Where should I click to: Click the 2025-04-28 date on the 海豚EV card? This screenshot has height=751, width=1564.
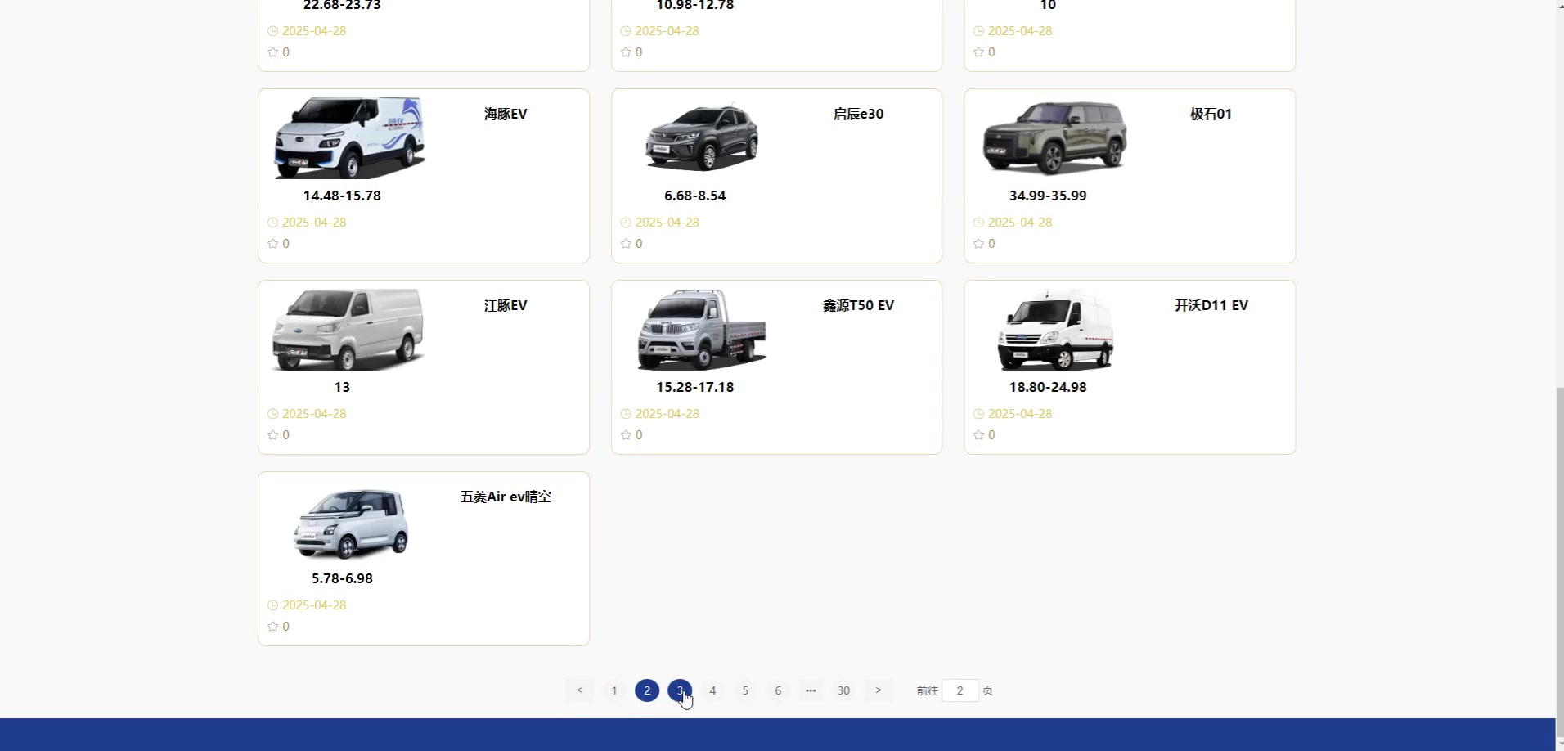click(314, 223)
